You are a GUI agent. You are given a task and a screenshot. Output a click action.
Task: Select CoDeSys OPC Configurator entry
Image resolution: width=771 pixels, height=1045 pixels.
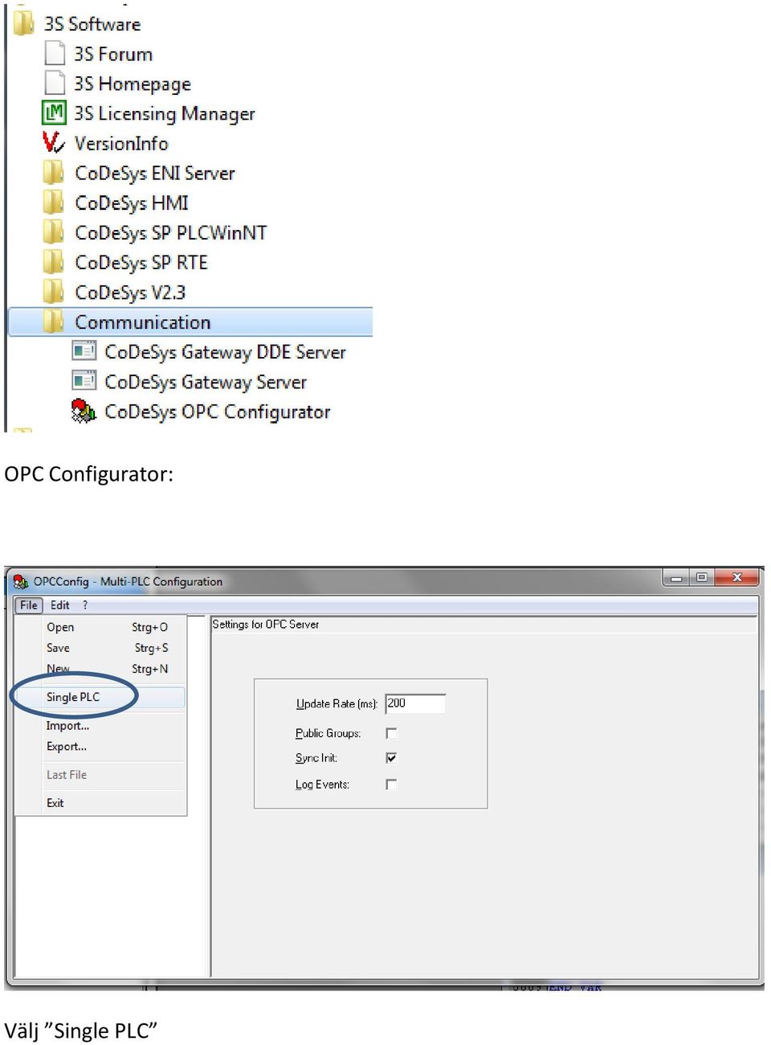pyautogui.click(x=218, y=412)
